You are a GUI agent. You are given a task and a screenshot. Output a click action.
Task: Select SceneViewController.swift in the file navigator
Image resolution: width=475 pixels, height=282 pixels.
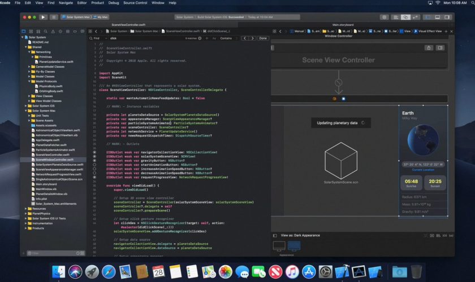52,155
